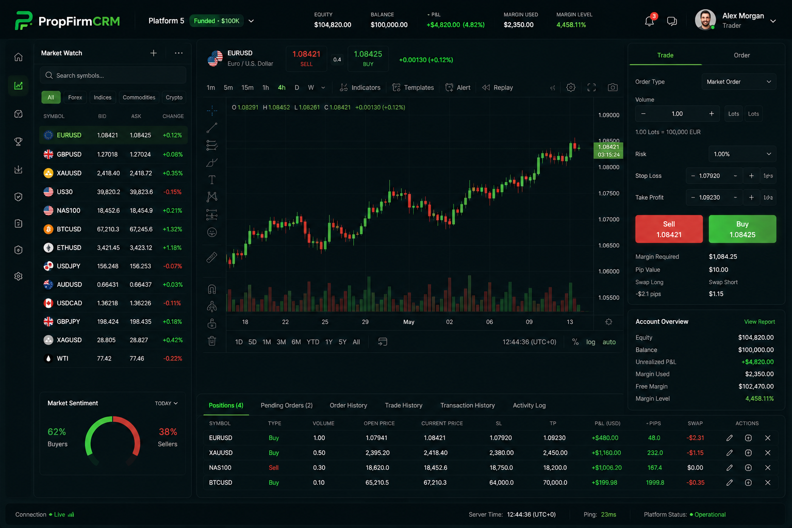The height and width of the screenshot is (528, 792).
Task: Open chart settings gear
Action: 571,88
